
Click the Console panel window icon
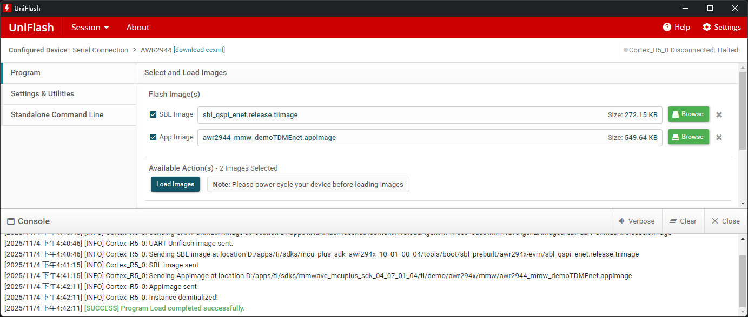point(11,221)
